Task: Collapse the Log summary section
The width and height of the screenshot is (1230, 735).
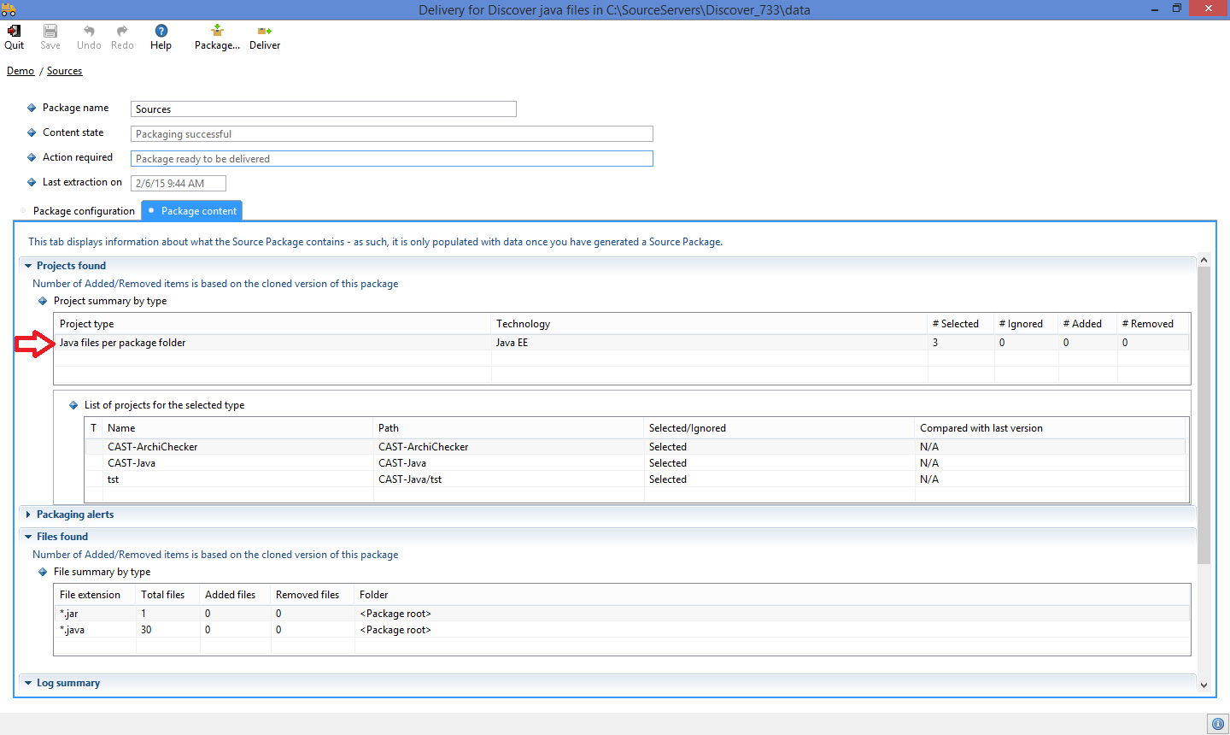Action: pos(28,683)
